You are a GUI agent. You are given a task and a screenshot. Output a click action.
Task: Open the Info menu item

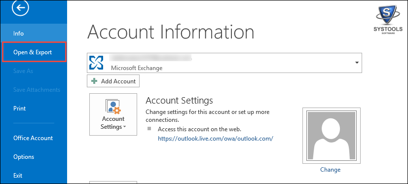click(x=34, y=34)
